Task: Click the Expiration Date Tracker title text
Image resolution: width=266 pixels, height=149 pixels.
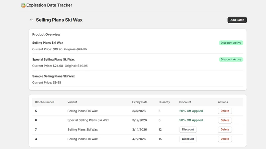Action: tap(49, 5)
